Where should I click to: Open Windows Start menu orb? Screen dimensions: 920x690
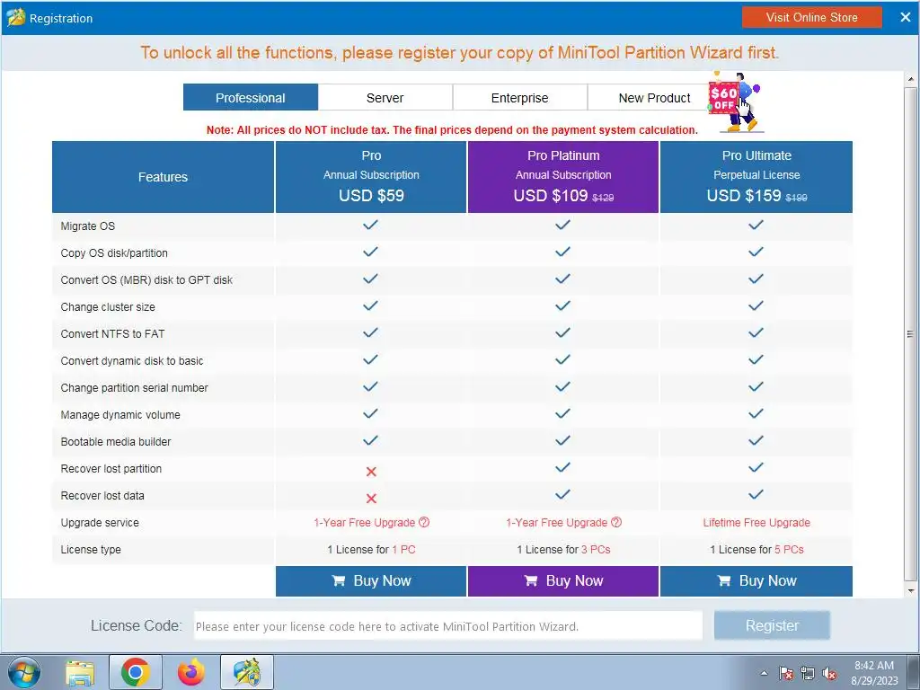pyautogui.click(x=24, y=672)
